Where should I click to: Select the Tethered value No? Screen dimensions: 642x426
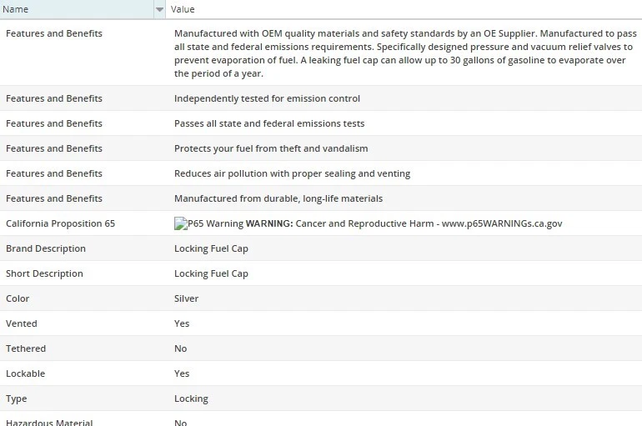(180, 348)
